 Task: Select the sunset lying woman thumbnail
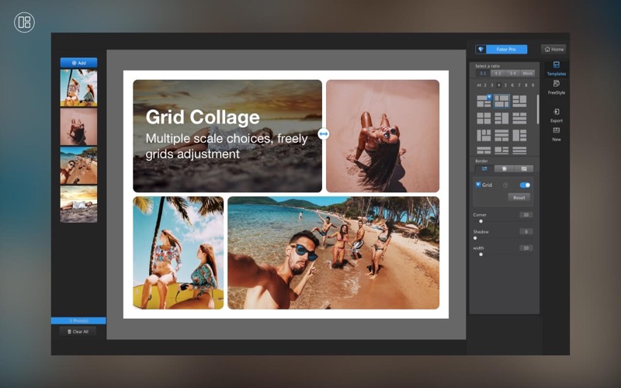[x=78, y=204]
